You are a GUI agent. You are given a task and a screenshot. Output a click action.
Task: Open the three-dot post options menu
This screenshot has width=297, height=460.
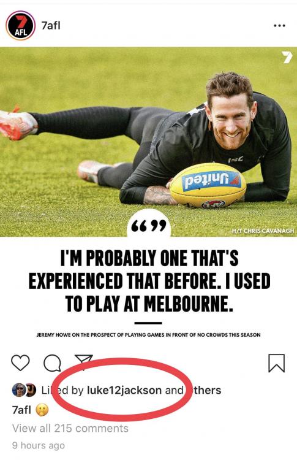point(279,26)
